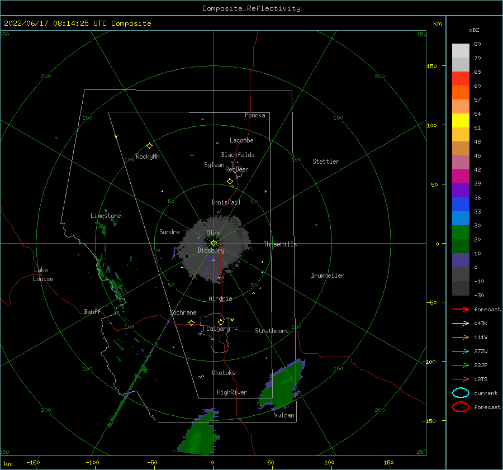This screenshot has height=470, width=503.
Task: Click the Sundre label
Action: pos(169,231)
